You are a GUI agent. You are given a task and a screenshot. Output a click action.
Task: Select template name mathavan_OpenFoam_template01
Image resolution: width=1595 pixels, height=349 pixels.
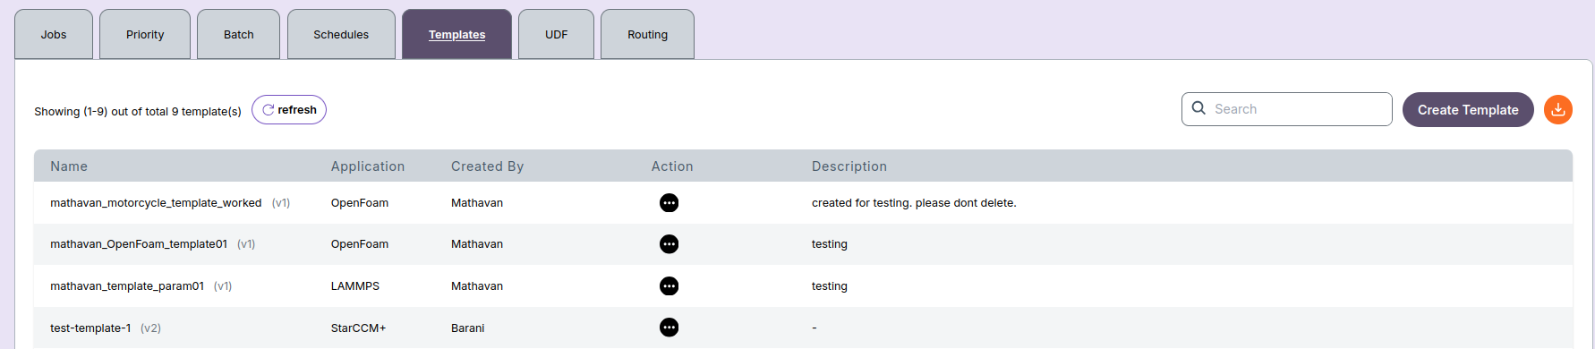tap(139, 244)
